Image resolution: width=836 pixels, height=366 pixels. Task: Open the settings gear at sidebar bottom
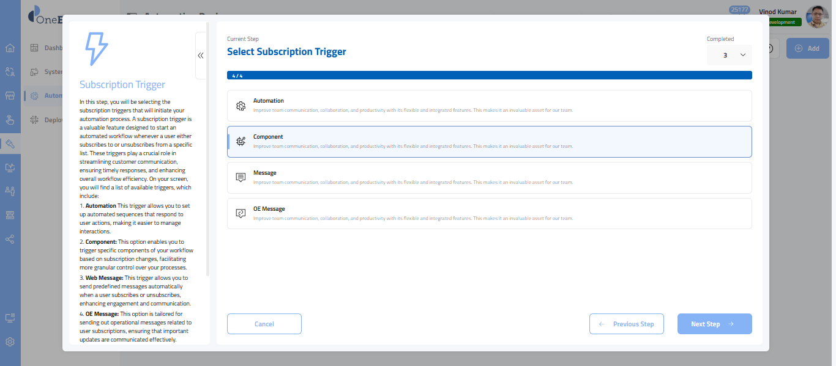tap(10, 342)
